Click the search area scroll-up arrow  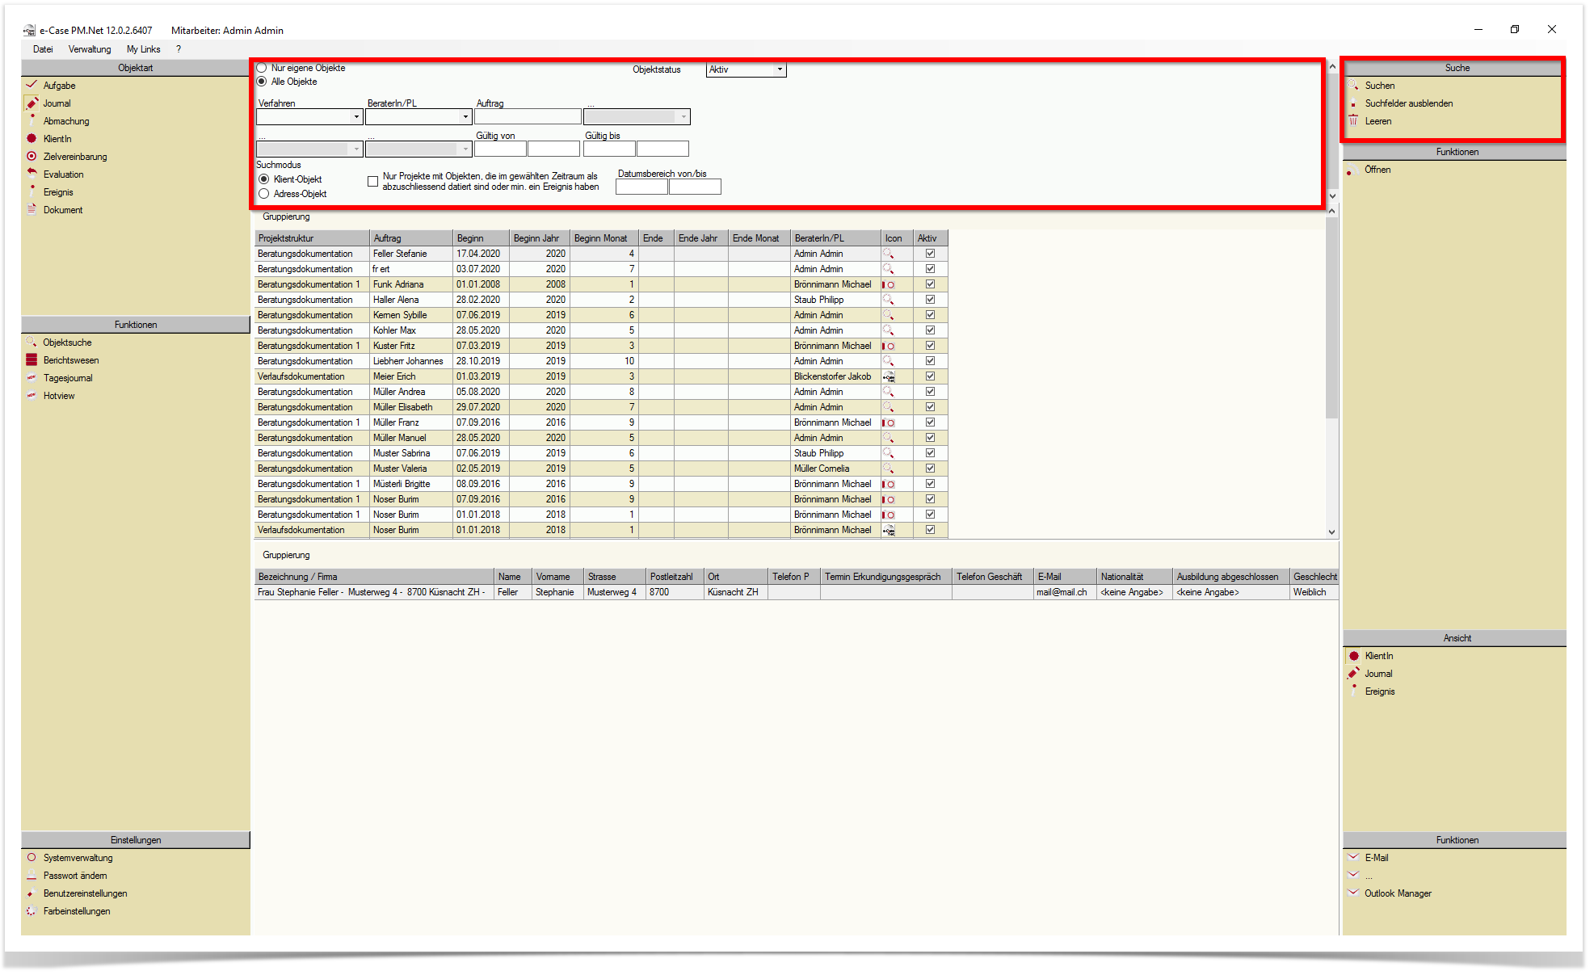tap(1331, 66)
